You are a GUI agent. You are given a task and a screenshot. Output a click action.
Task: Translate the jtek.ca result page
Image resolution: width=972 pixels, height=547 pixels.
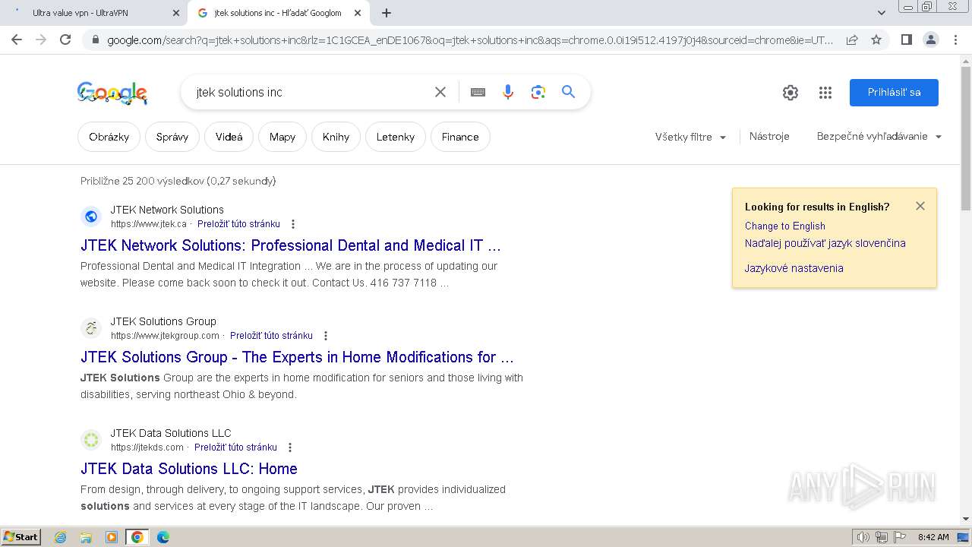pyautogui.click(x=238, y=224)
